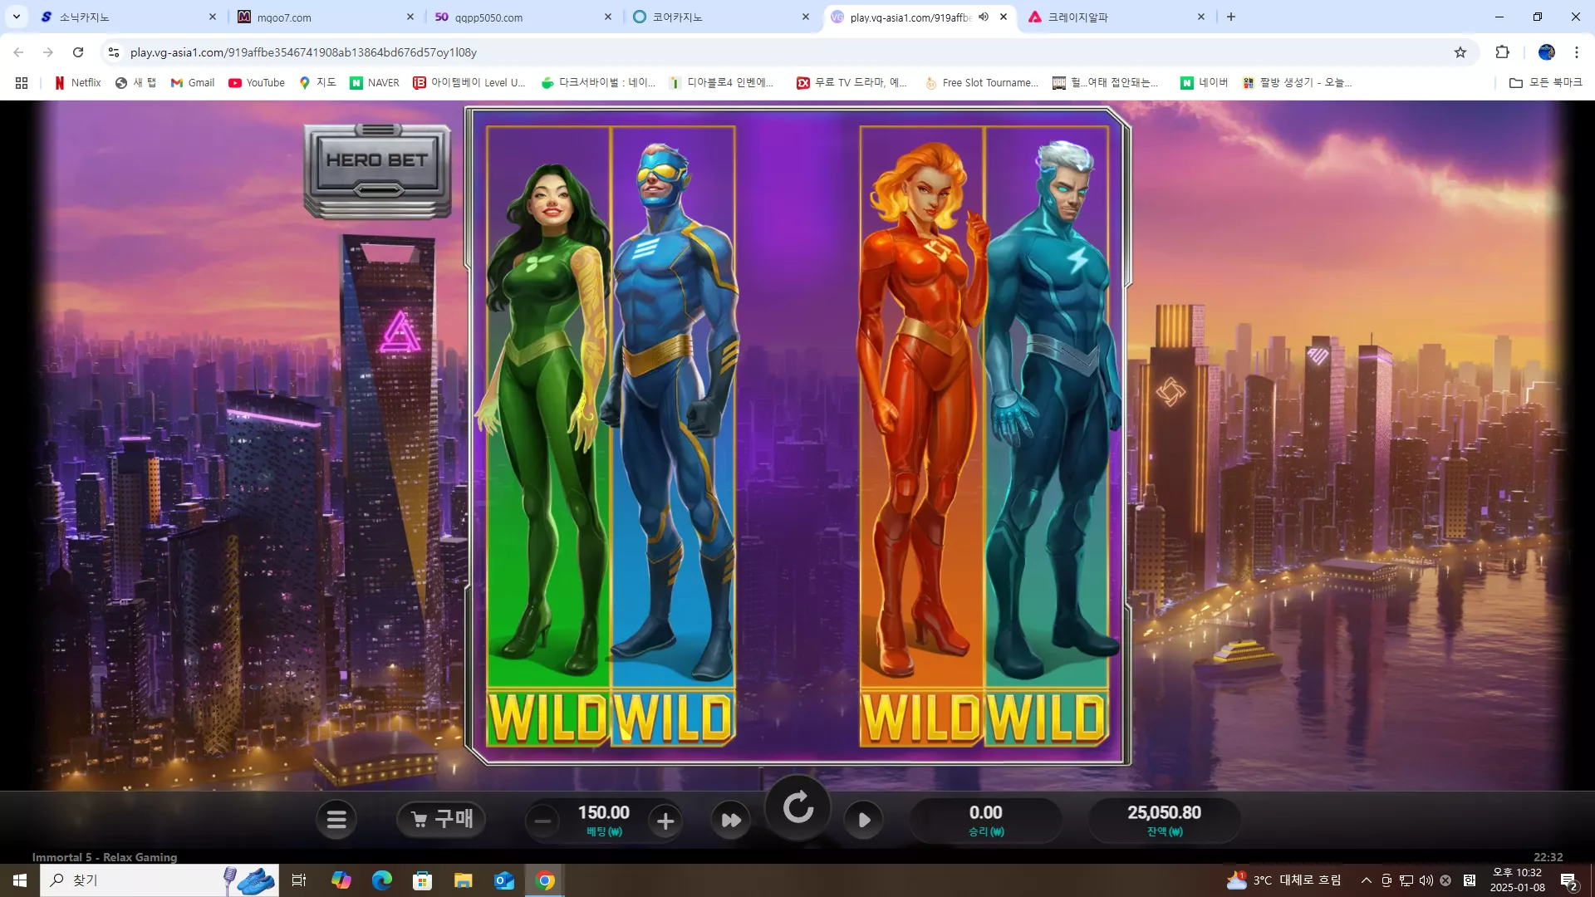Launch Copilot from the taskbar

tap(341, 880)
